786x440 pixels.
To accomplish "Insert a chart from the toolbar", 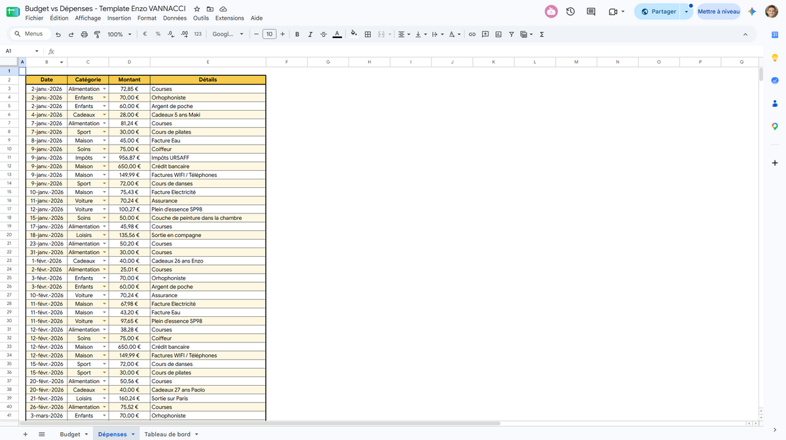I will point(498,34).
